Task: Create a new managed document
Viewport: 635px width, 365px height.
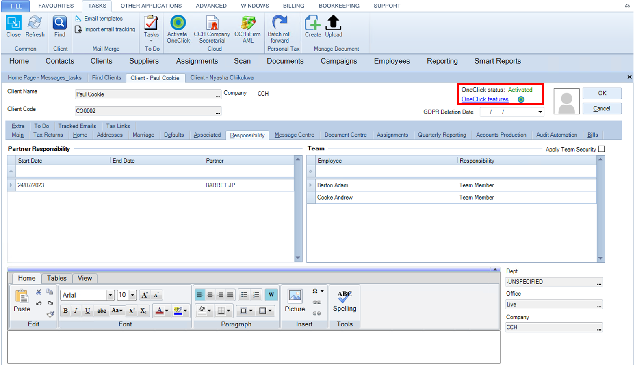Action: 313,27
